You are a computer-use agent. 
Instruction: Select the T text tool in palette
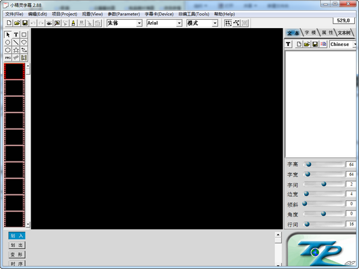[16, 35]
